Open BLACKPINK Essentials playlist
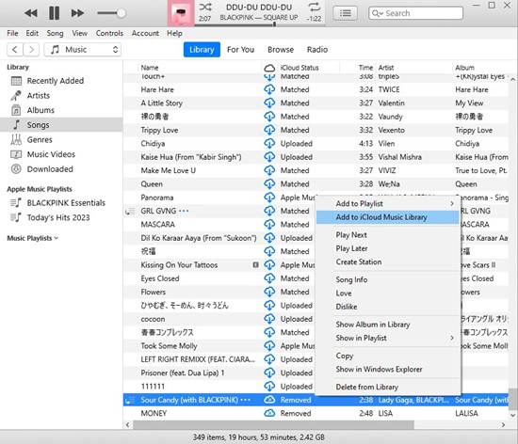 click(x=61, y=203)
